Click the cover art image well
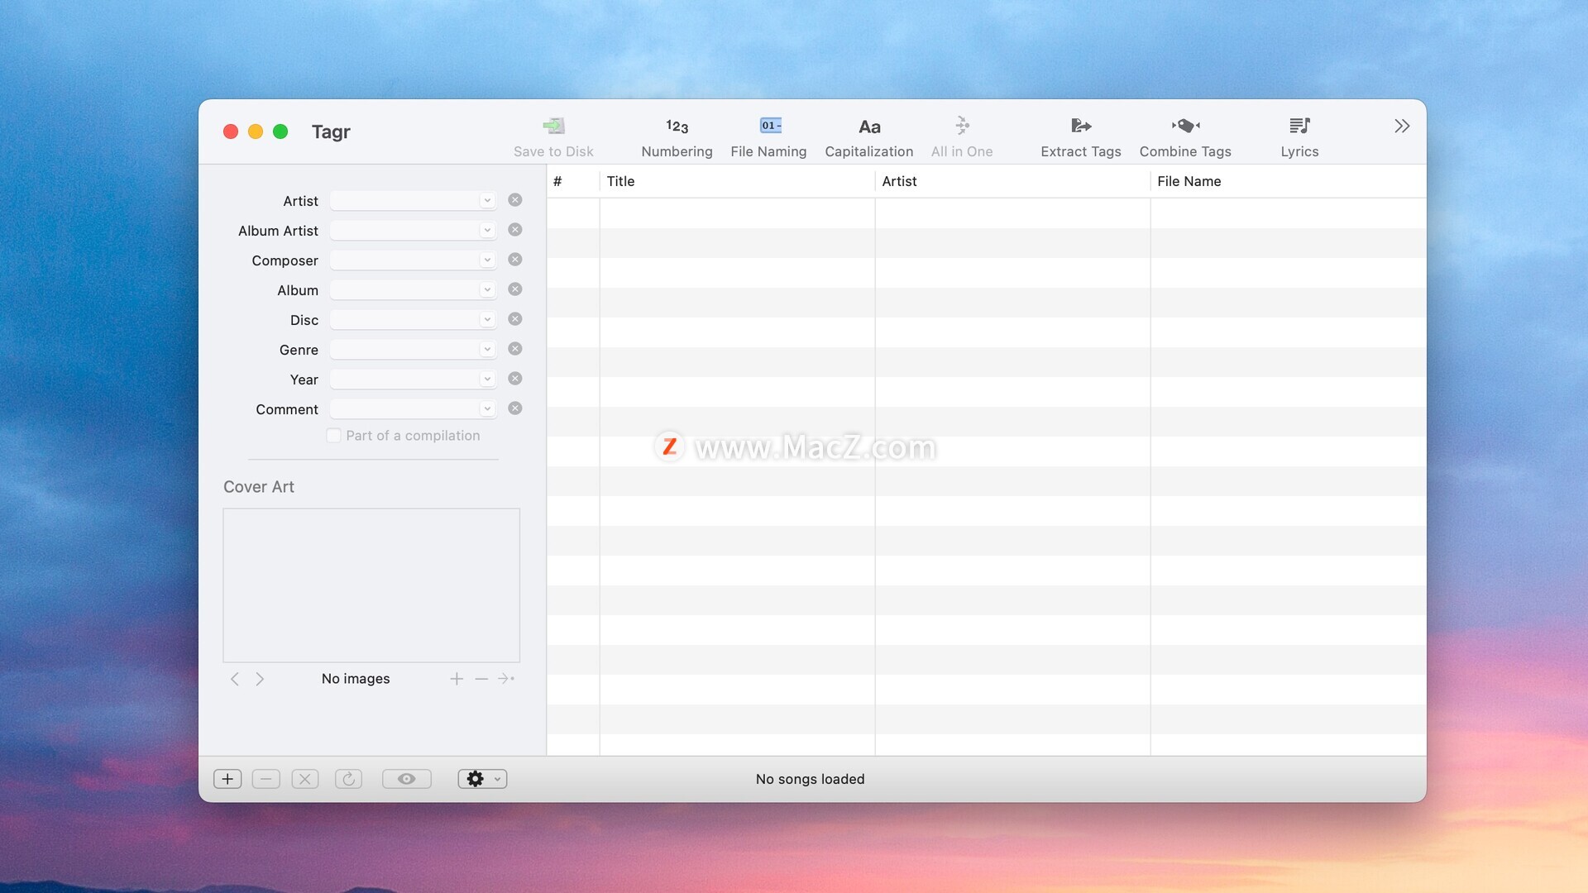Image resolution: width=1588 pixels, height=893 pixels. click(371, 585)
